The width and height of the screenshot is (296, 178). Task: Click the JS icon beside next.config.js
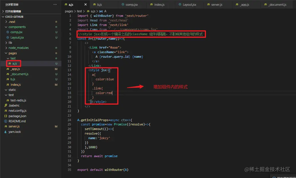6,111
